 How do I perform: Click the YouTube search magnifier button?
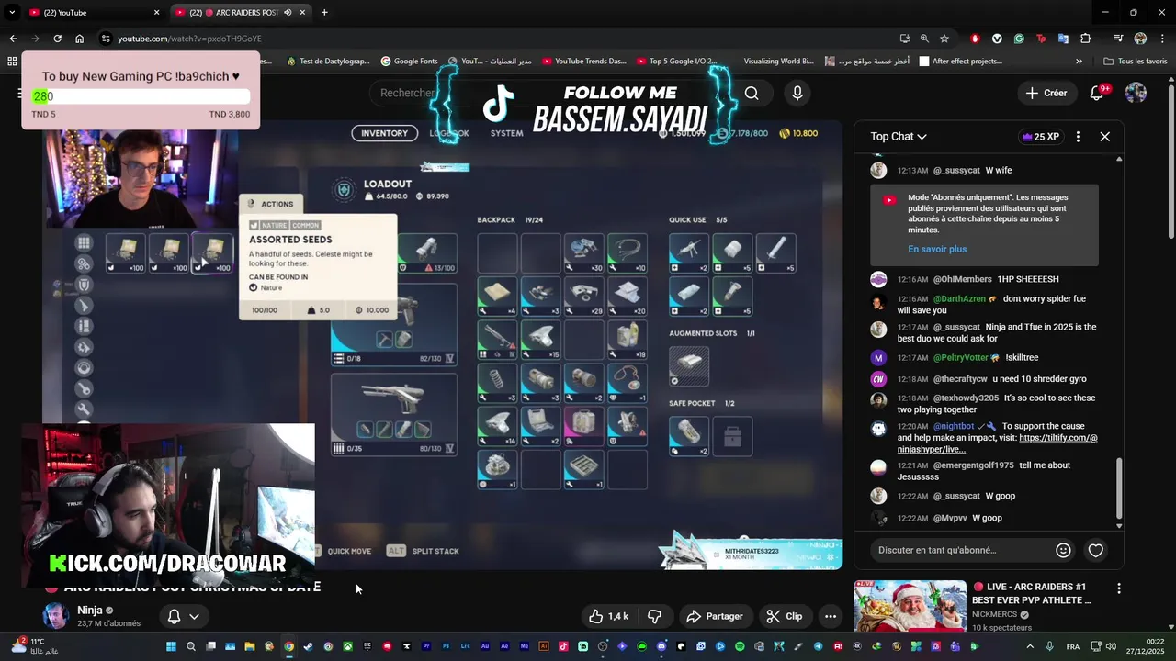[x=752, y=93]
